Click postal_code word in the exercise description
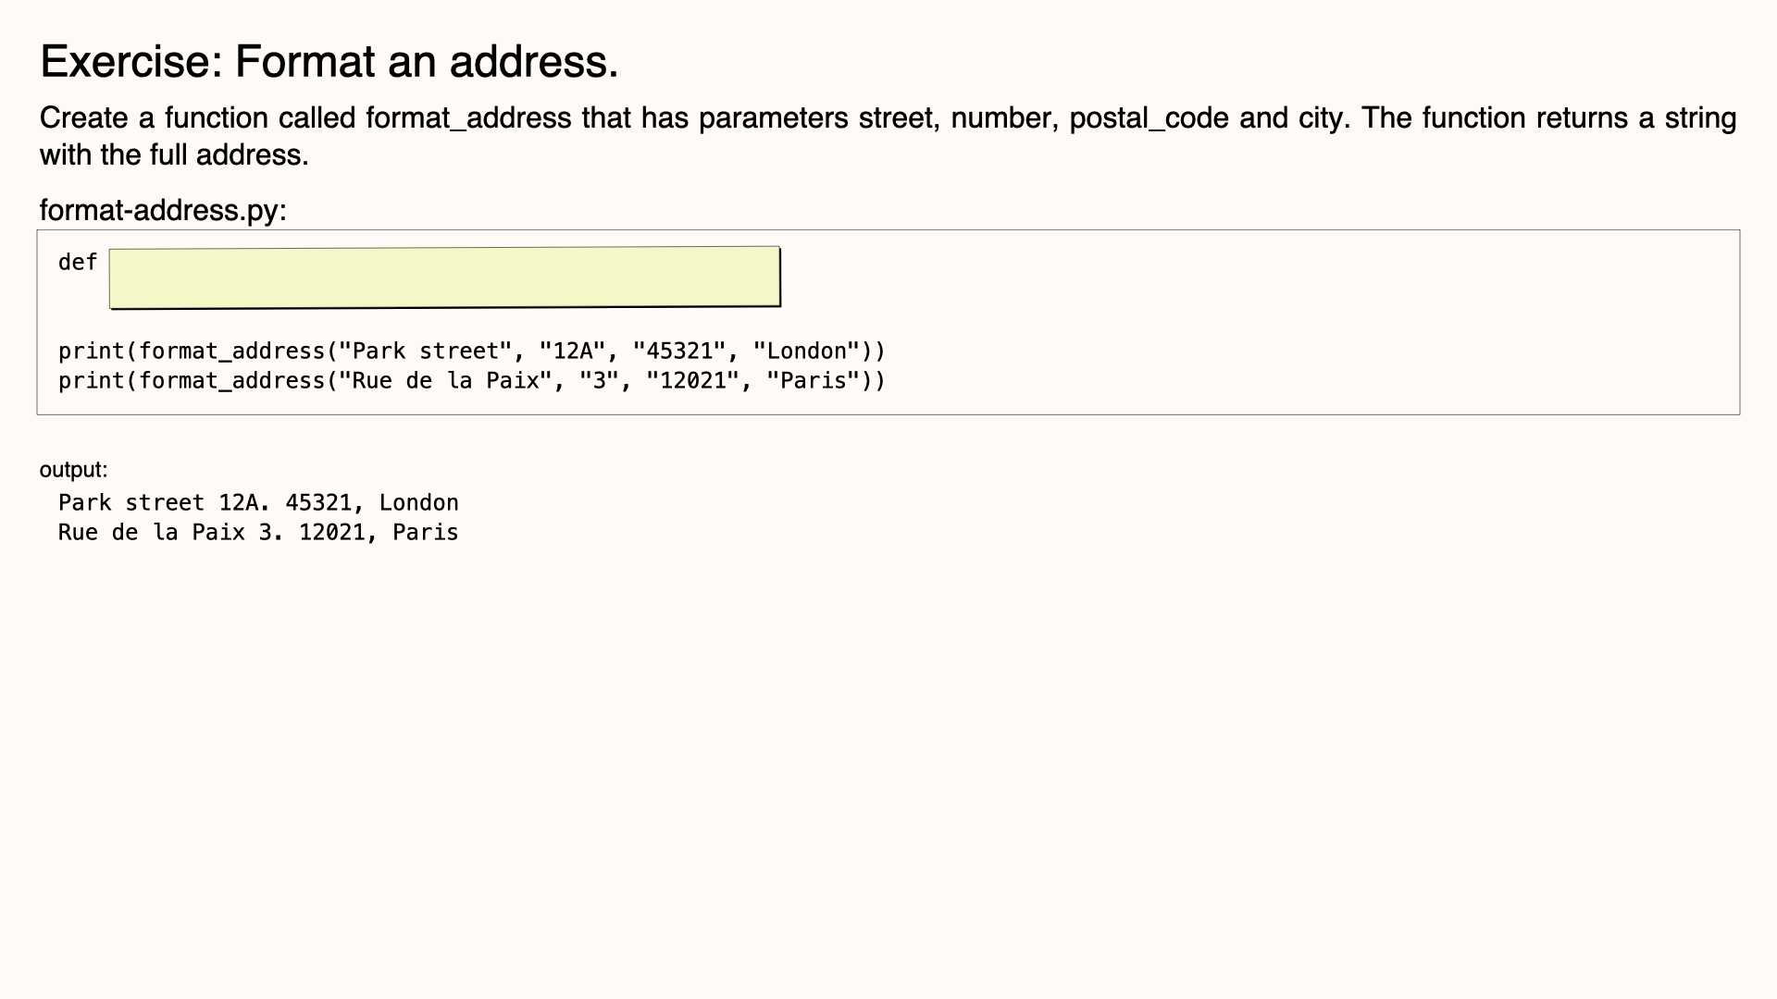Viewport: 1777px width, 999px height. pos(1149,118)
